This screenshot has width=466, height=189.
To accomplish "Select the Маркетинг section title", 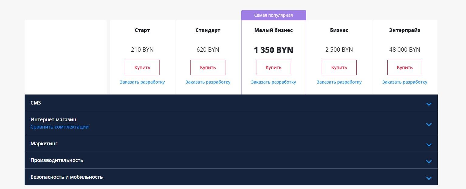I will pyautogui.click(x=44, y=143).
